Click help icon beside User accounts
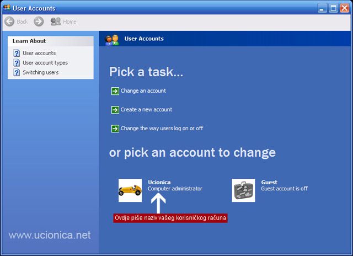 pos(17,54)
